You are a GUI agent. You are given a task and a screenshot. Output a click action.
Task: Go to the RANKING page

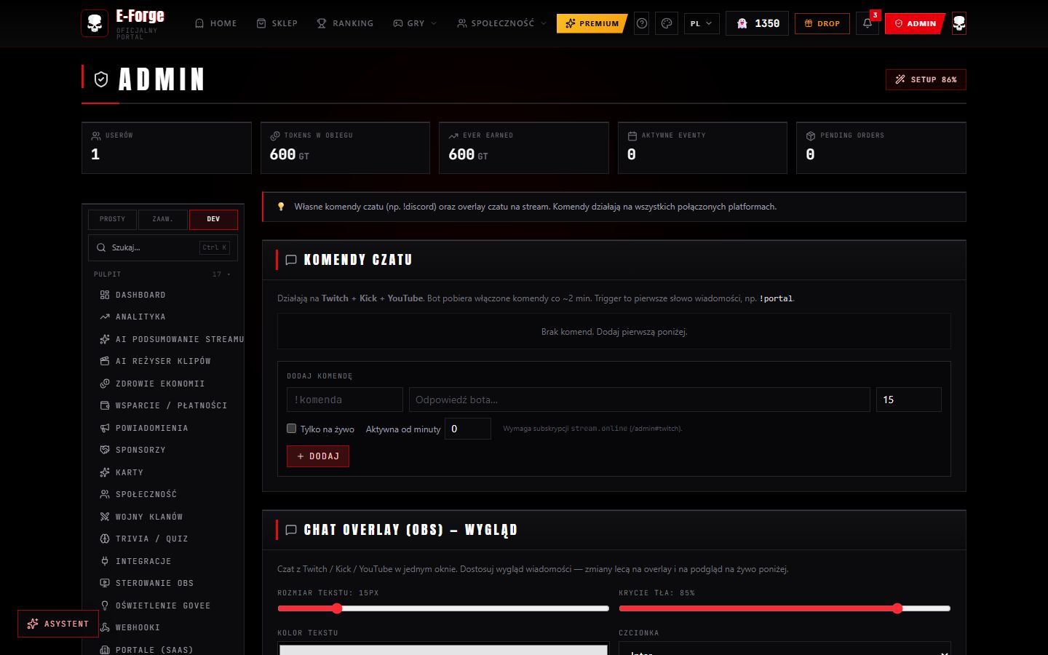click(x=345, y=23)
